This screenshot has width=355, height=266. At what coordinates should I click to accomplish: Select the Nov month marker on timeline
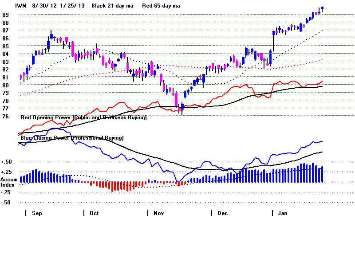click(x=158, y=213)
